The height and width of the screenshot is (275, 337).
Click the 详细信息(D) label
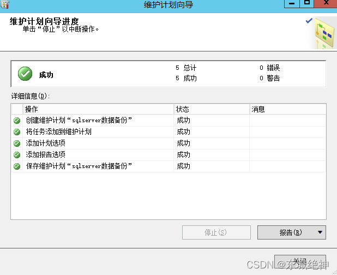(x=31, y=96)
